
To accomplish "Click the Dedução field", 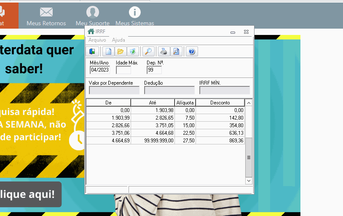I will [x=169, y=90].
